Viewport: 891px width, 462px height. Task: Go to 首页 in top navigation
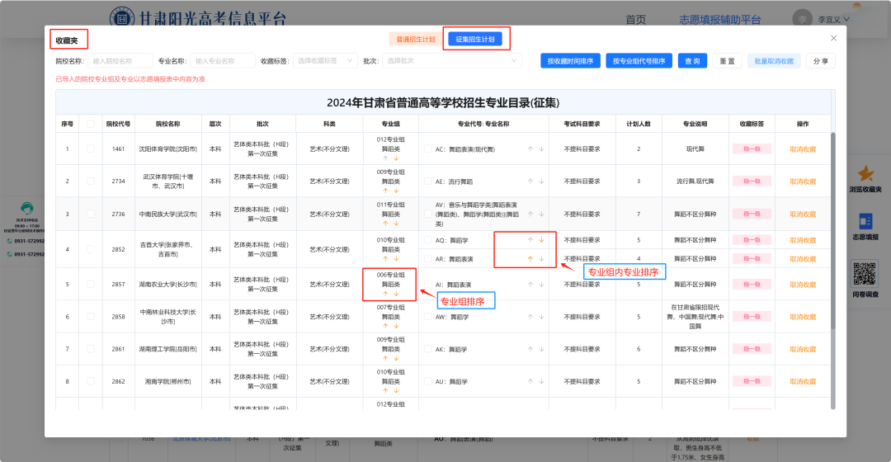click(635, 20)
